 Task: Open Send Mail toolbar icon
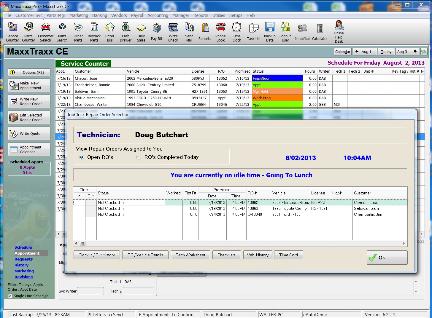click(x=189, y=32)
